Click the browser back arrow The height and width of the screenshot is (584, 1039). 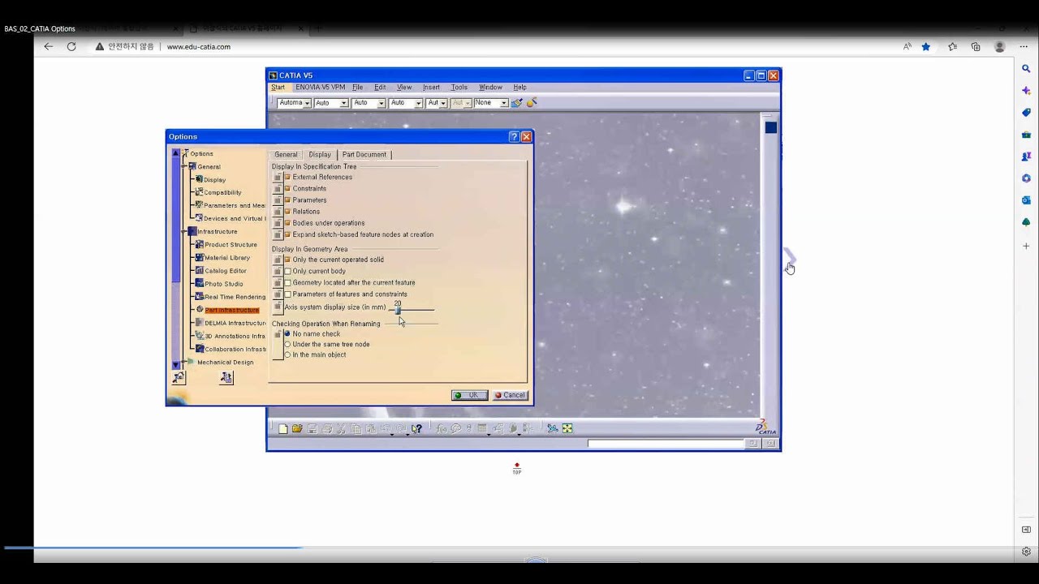click(x=49, y=47)
